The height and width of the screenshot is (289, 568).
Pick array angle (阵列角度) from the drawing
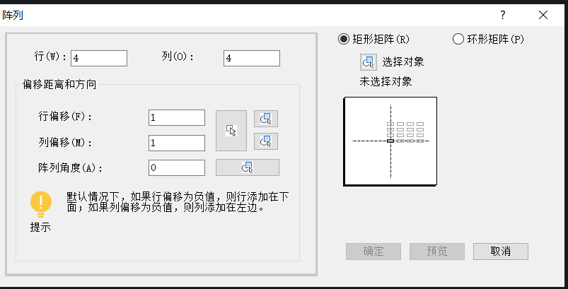coord(247,167)
